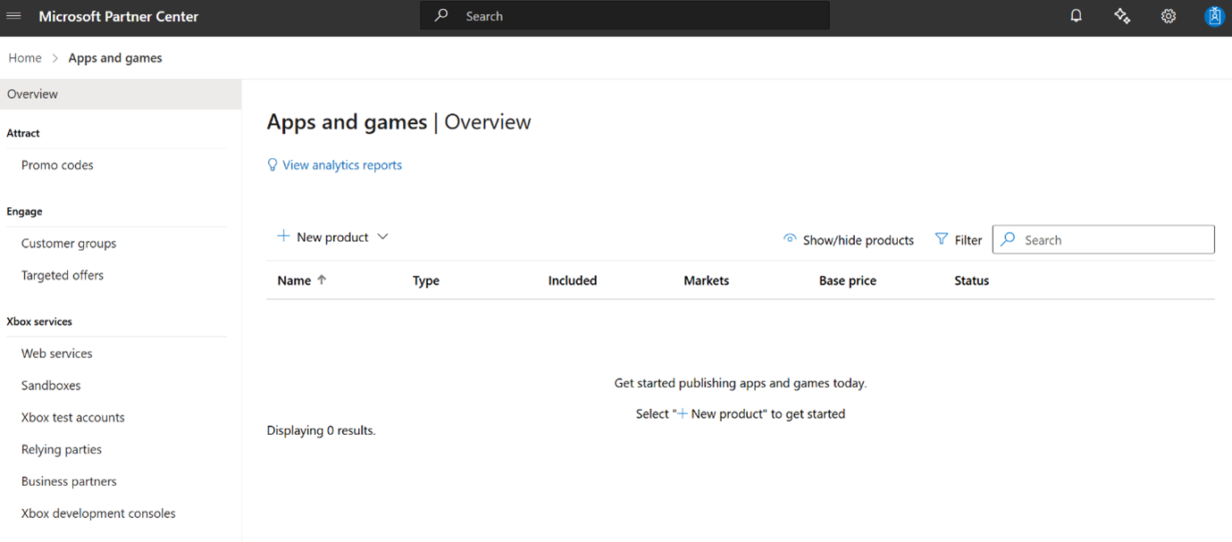
Task: Select Targeted offers in the sidebar
Action: (x=62, y=275)
